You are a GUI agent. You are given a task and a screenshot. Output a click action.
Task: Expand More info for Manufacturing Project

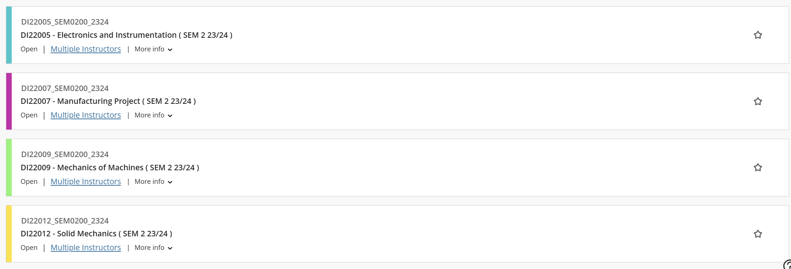153,115
